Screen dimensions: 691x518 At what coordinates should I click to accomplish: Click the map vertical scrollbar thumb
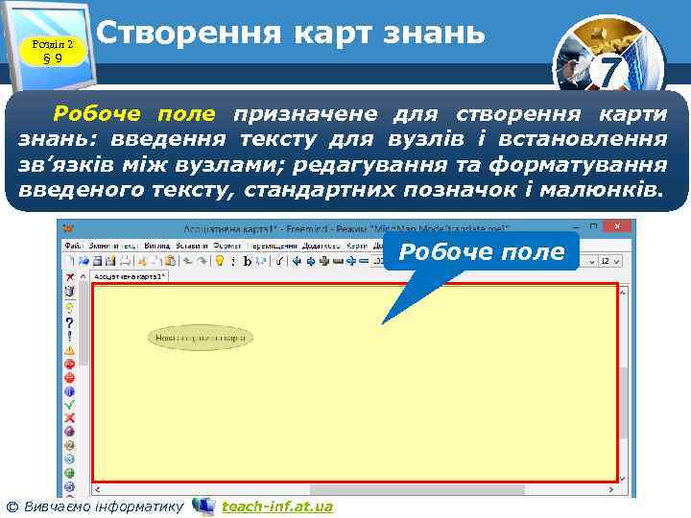623,403
